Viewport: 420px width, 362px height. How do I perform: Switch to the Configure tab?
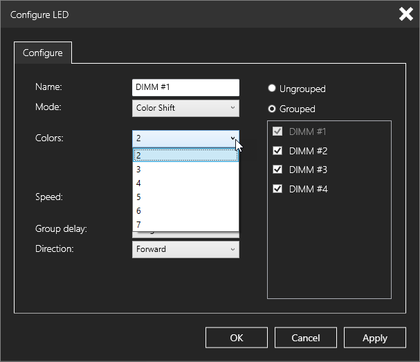pyautogui.click(x=43, y=53)
